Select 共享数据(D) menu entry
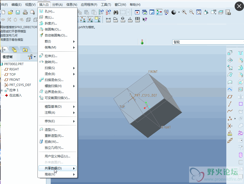Image resolution: width=244 pixels, height=184 pixels. pos(57,168)
